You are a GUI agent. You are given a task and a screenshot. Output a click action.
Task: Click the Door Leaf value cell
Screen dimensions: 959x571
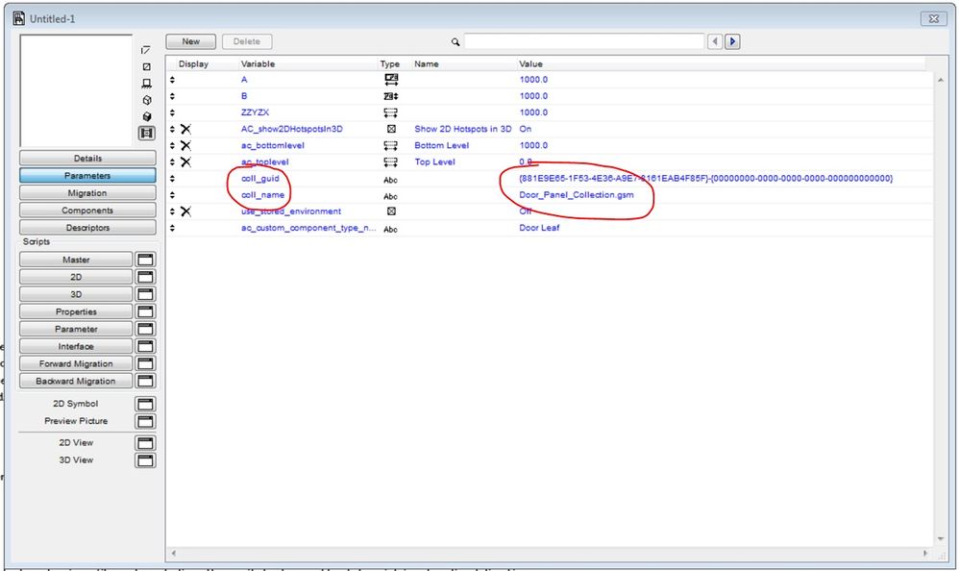(x=539, y=228)
